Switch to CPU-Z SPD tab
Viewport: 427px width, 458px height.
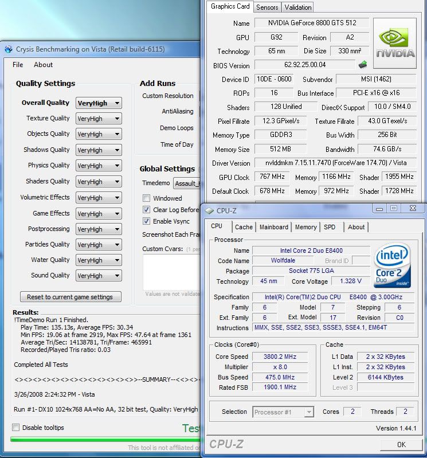pyautogui.click(x=330, y=227)
